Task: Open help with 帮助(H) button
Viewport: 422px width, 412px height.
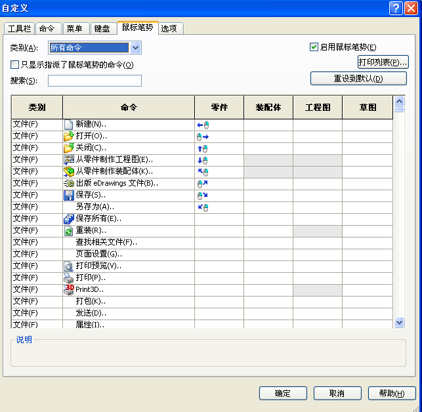Action: pos(392,394)
